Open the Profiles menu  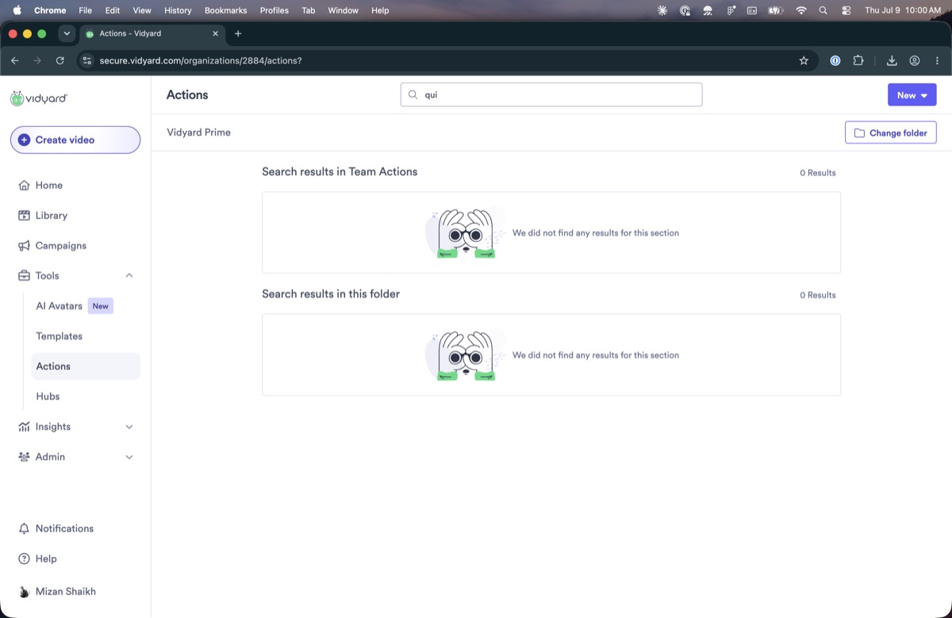[274, 10]
